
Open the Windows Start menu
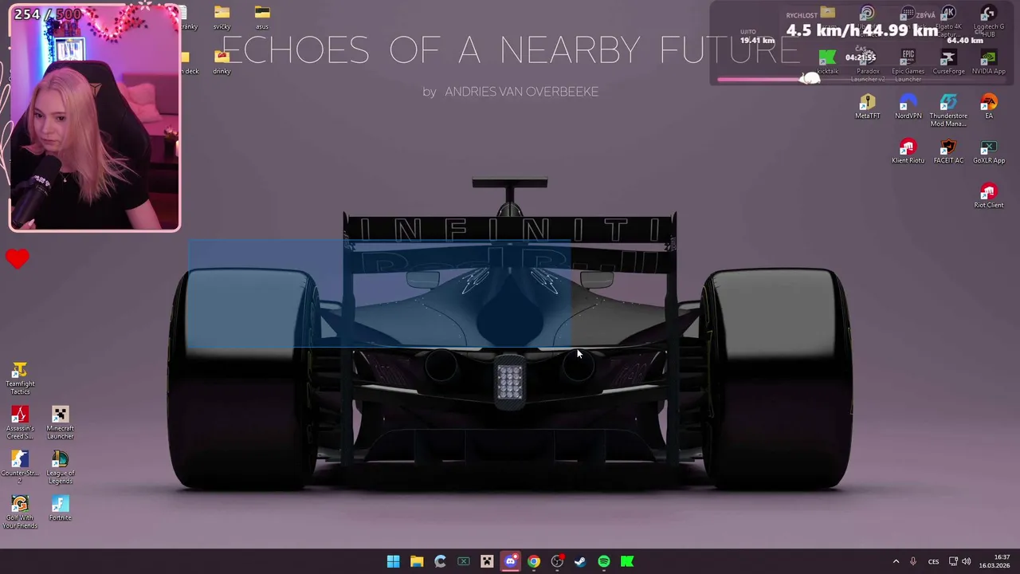[x=393, y=561]
